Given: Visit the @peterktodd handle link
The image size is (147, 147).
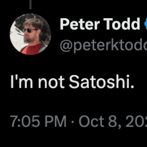Looking at the screenshot, I should 103,45.
